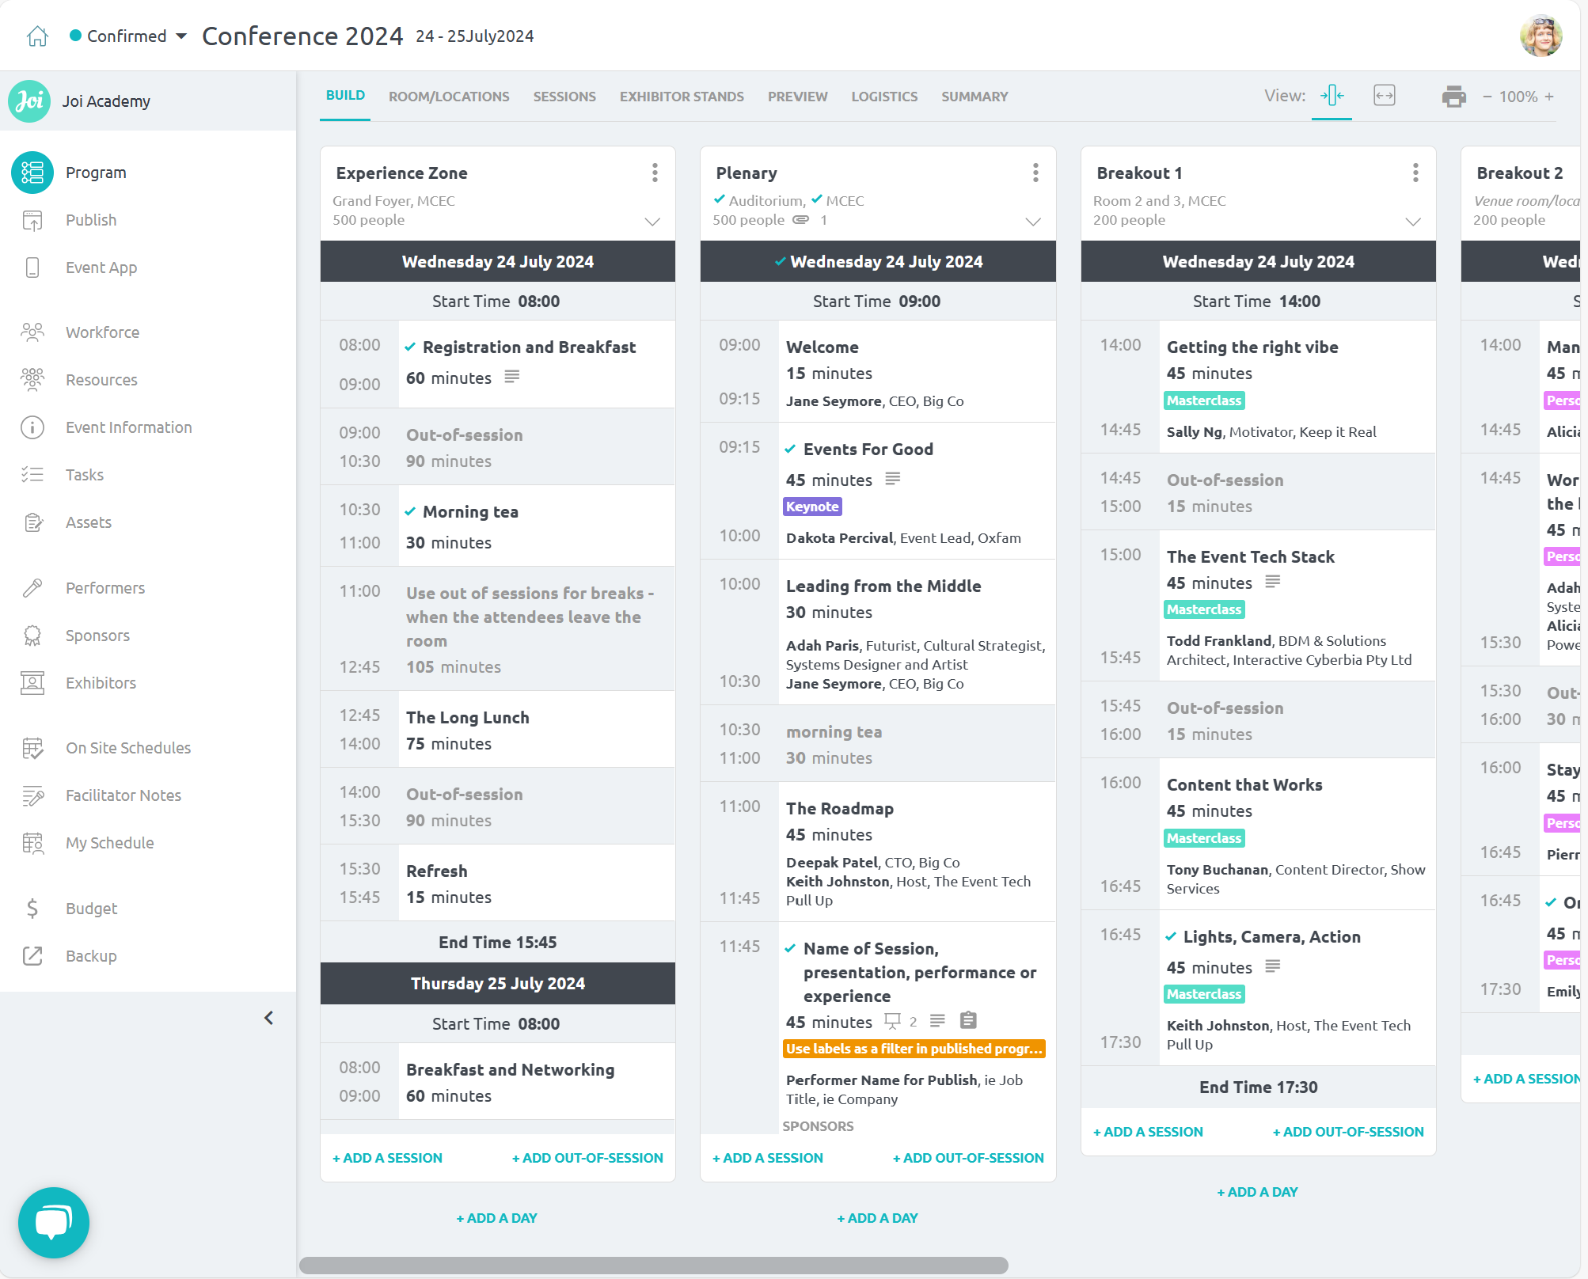Viewport: 1588px width, 1279px height.
Task: Select the wide column view icon
Action: click(x=1384, y=96)
